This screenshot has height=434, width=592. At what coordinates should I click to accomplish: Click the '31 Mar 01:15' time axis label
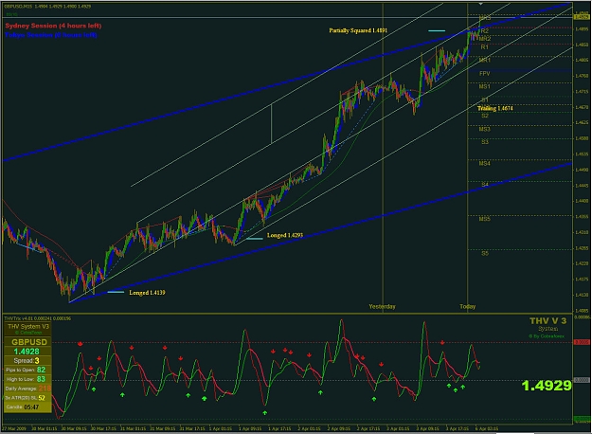pyautogui.click(x=133, y=428)
